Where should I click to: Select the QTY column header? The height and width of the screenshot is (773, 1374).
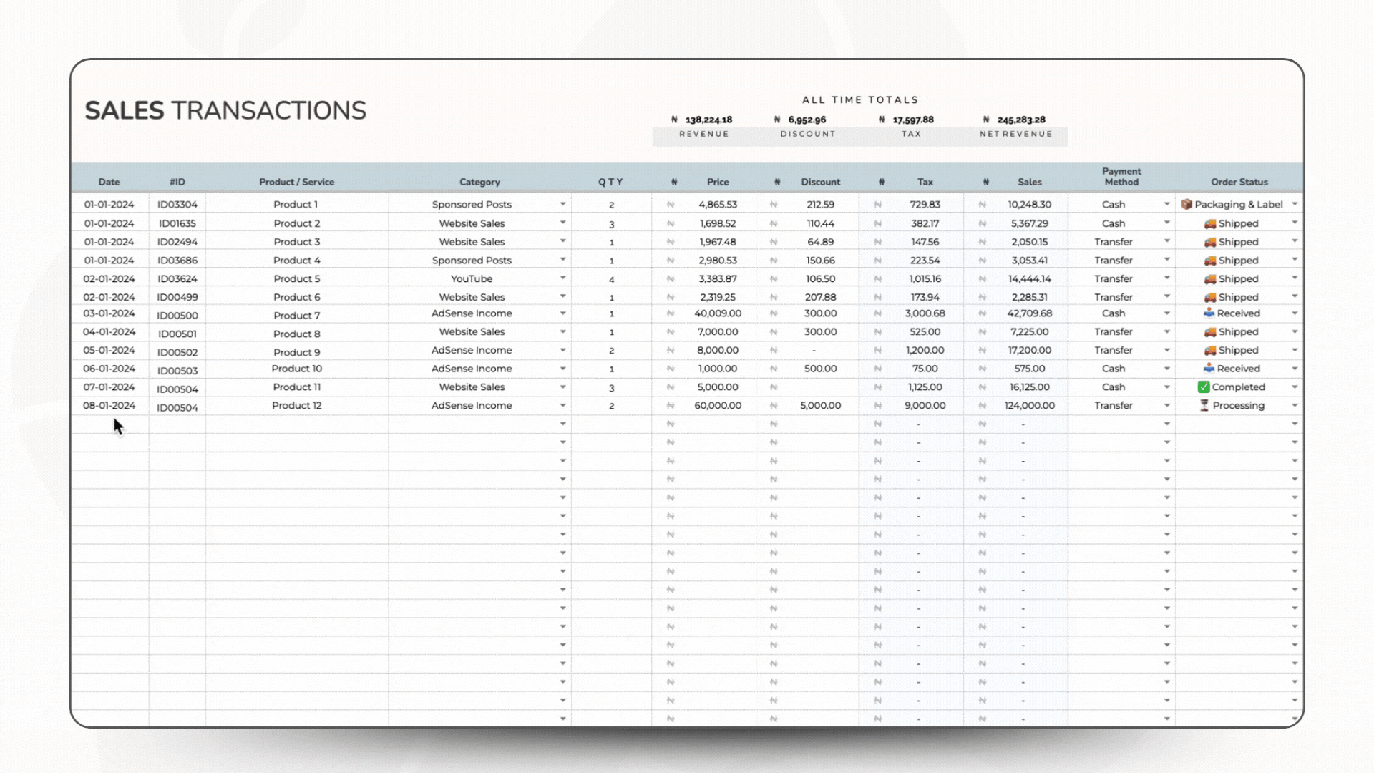[610, 183]
